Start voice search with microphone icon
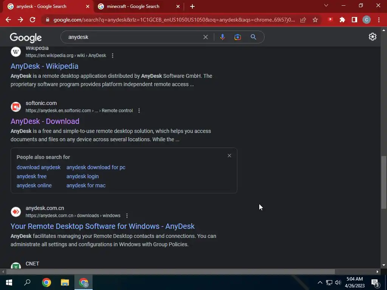Image resolution: width=387 pixels, height=290 pixels. coord(222,37)
